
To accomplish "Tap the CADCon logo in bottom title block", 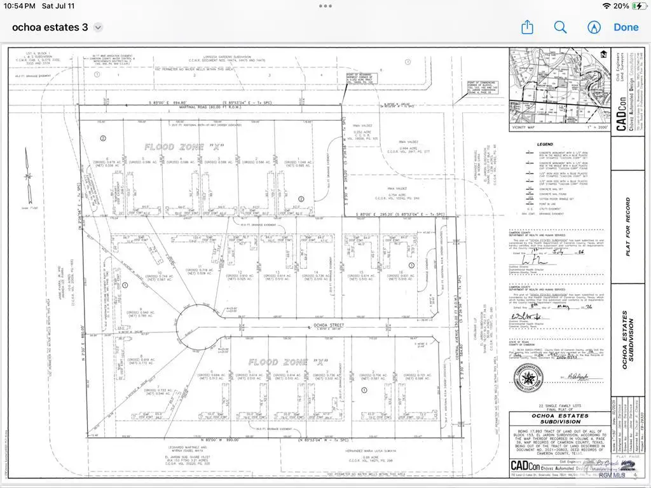I will (525, 465).
